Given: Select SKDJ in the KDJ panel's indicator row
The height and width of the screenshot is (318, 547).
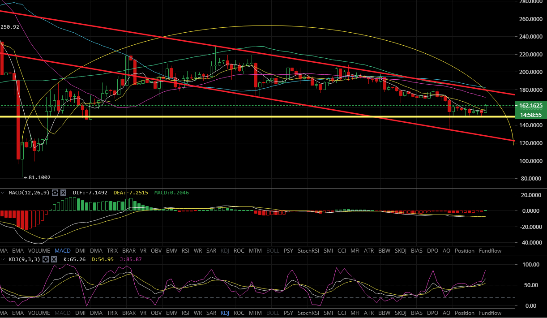Looking at the screenshot, I should [x=400, y=313].
